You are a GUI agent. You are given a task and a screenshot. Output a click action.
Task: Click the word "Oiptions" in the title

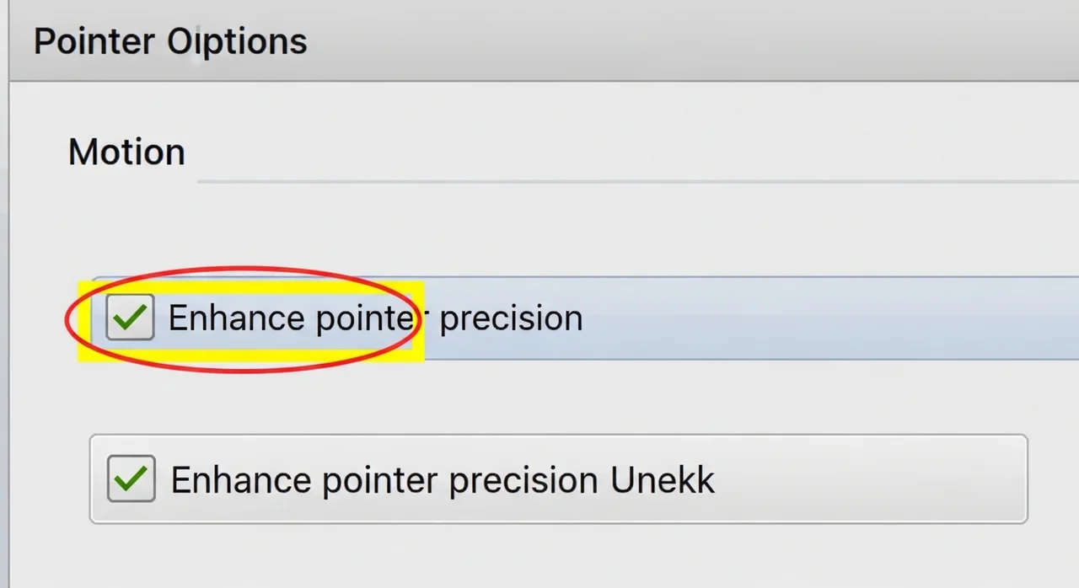pos(237,41)
